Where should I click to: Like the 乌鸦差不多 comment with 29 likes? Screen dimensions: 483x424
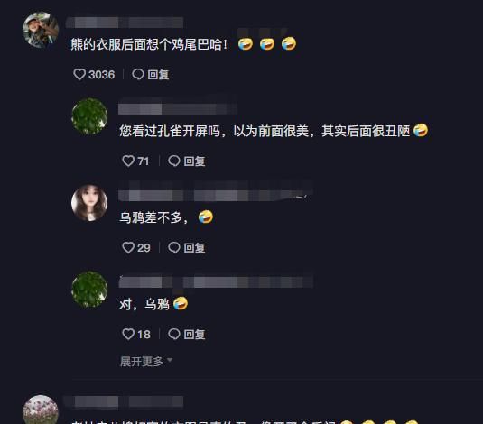128,247
